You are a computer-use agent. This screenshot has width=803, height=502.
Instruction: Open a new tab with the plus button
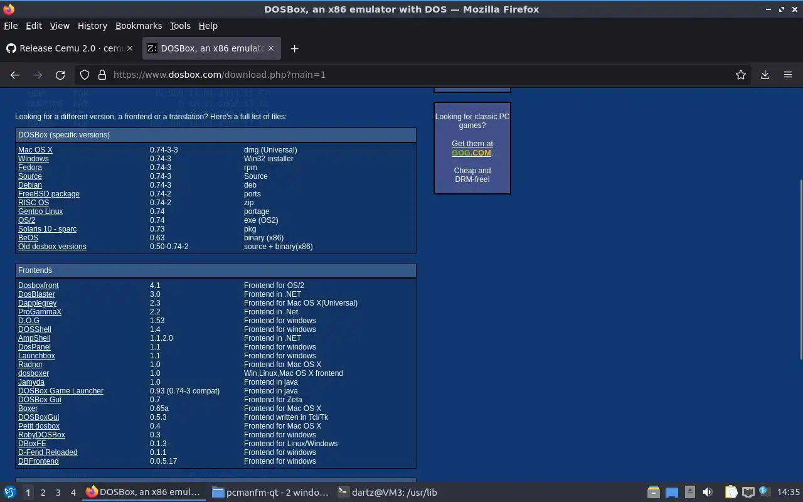294,48
